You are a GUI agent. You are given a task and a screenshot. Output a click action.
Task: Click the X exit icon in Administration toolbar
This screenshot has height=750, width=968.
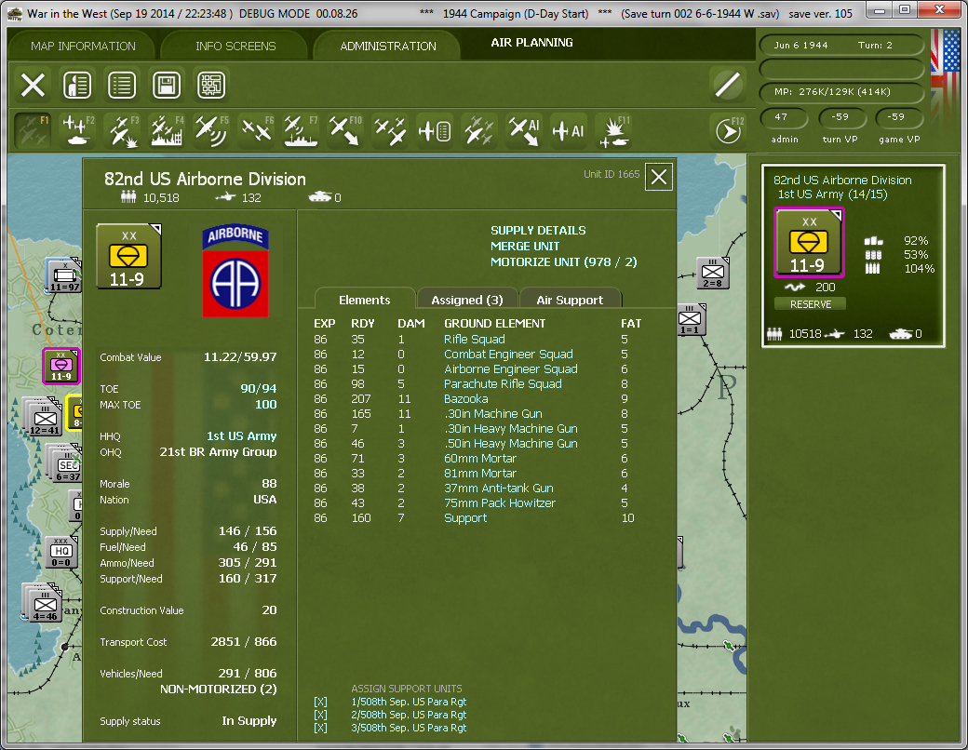click(x=33, y=85)
